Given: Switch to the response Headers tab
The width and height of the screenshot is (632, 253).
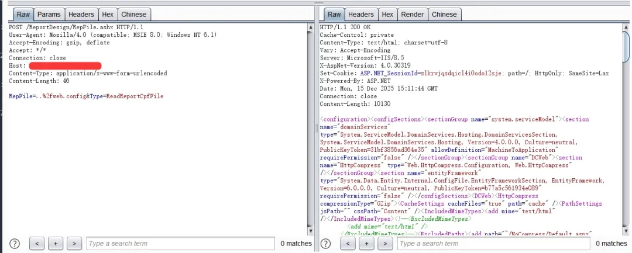Looking at the screenshot, I should (x=360, y=15).
